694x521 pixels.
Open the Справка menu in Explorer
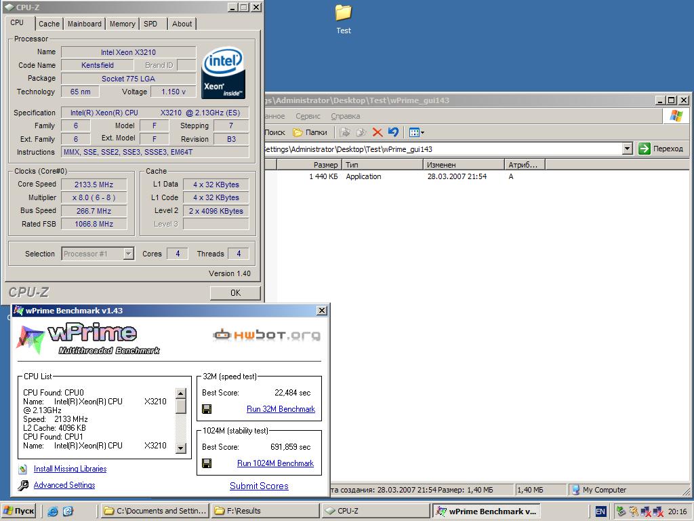(x=345, y=116)
